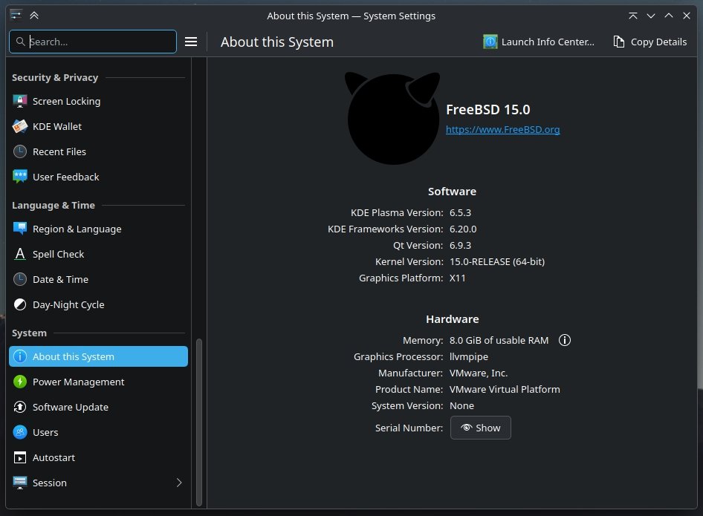Expand the Session submenu arrow

178,483
